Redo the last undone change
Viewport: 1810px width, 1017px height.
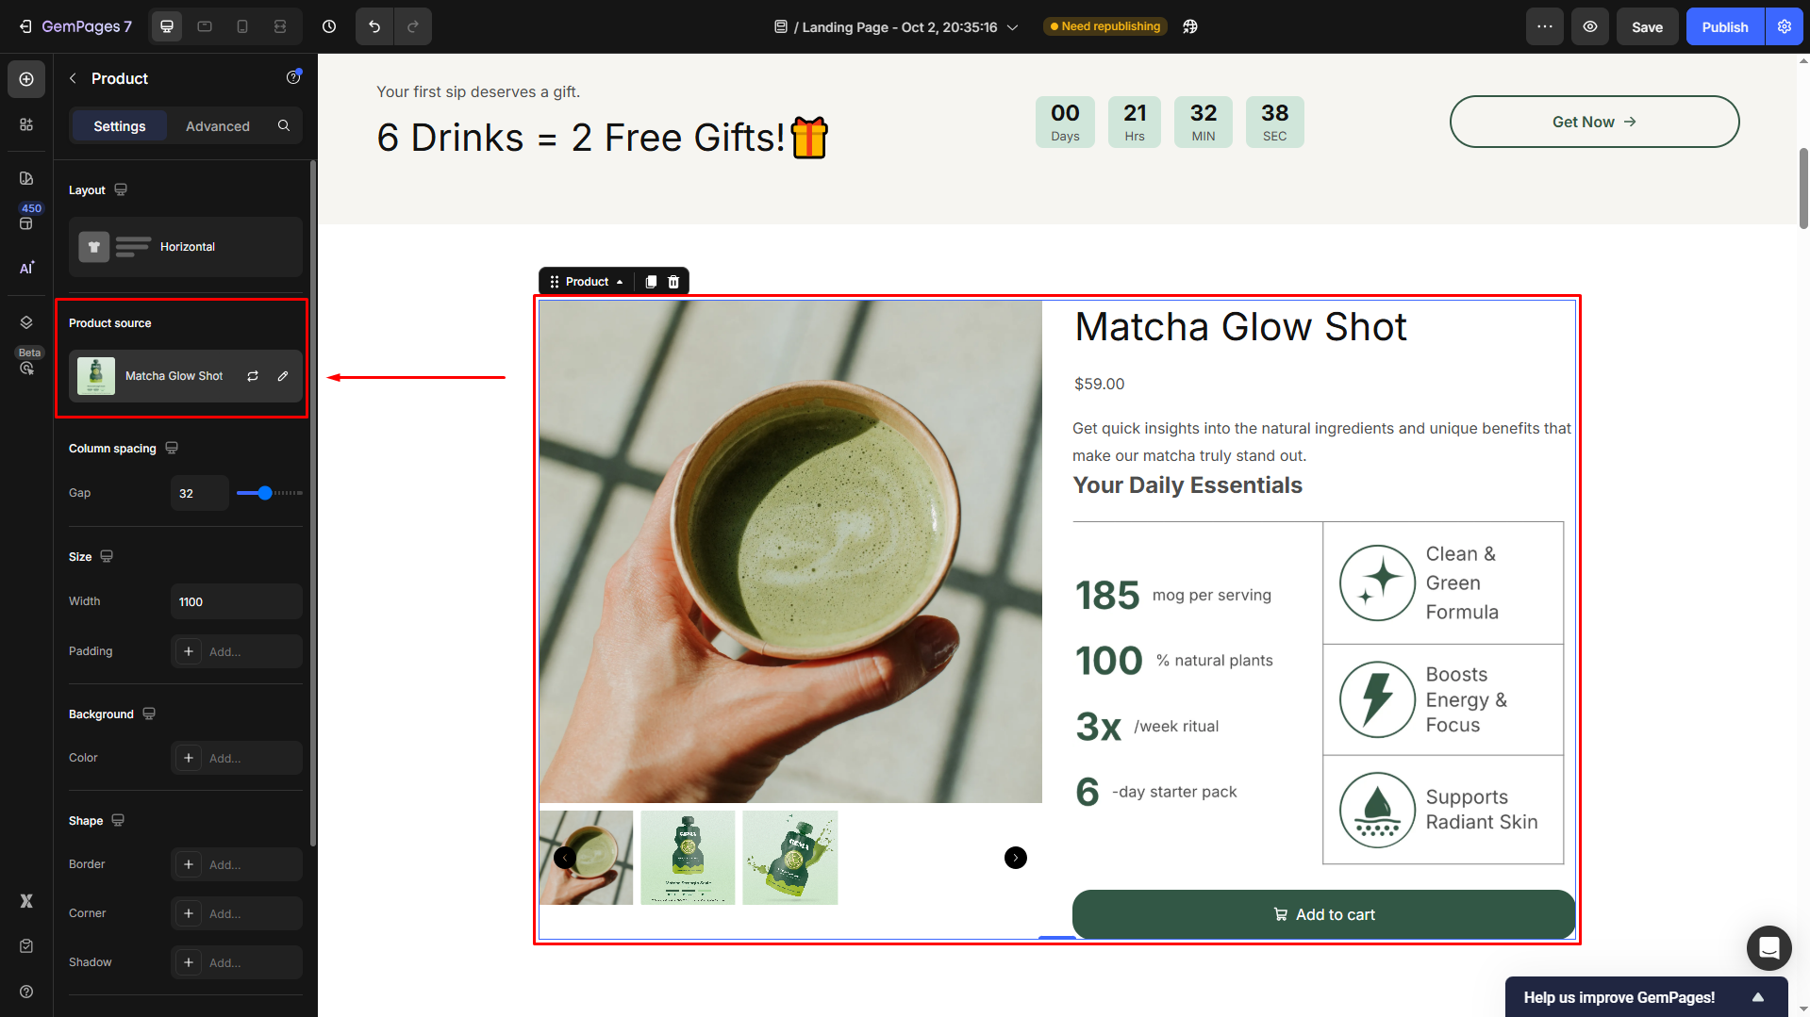(413, 26)
